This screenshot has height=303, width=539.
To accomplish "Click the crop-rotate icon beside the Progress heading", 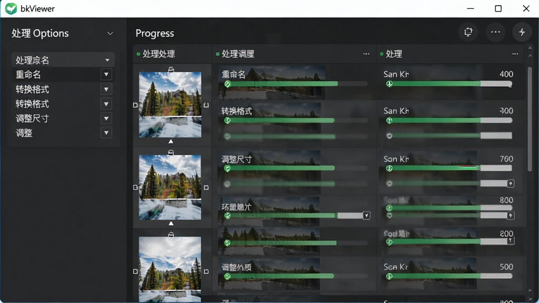I will tap(468, 32).
